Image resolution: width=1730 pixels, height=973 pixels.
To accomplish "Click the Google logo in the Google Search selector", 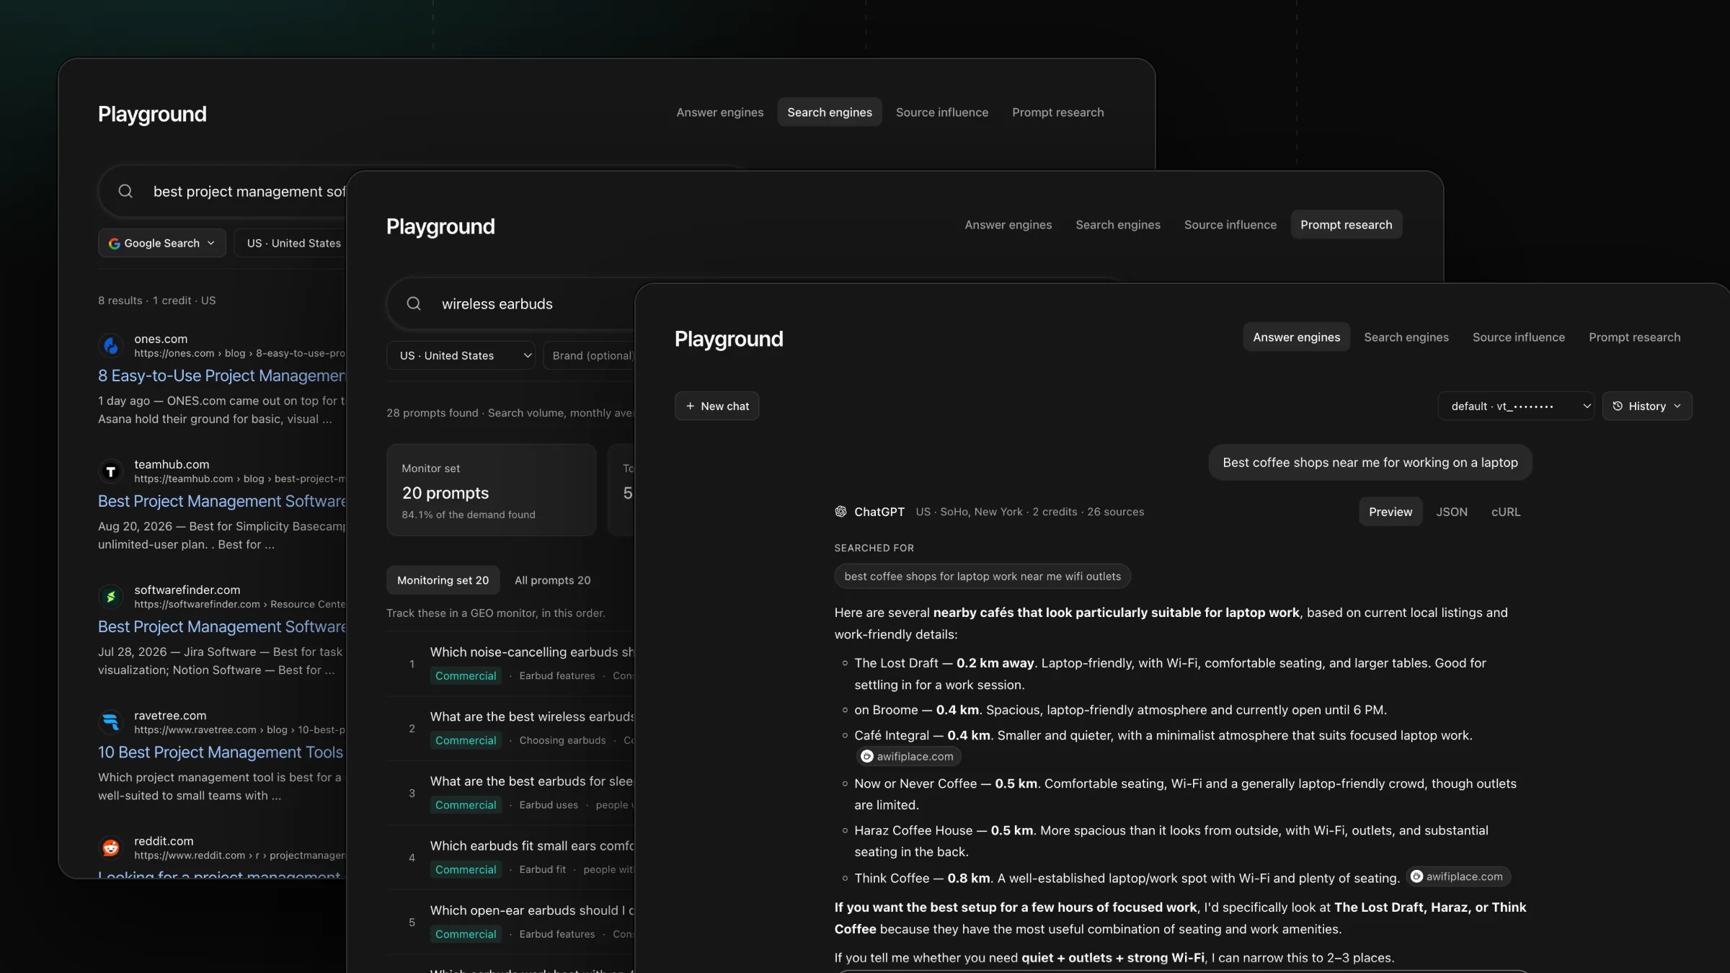I will [115, 243].
